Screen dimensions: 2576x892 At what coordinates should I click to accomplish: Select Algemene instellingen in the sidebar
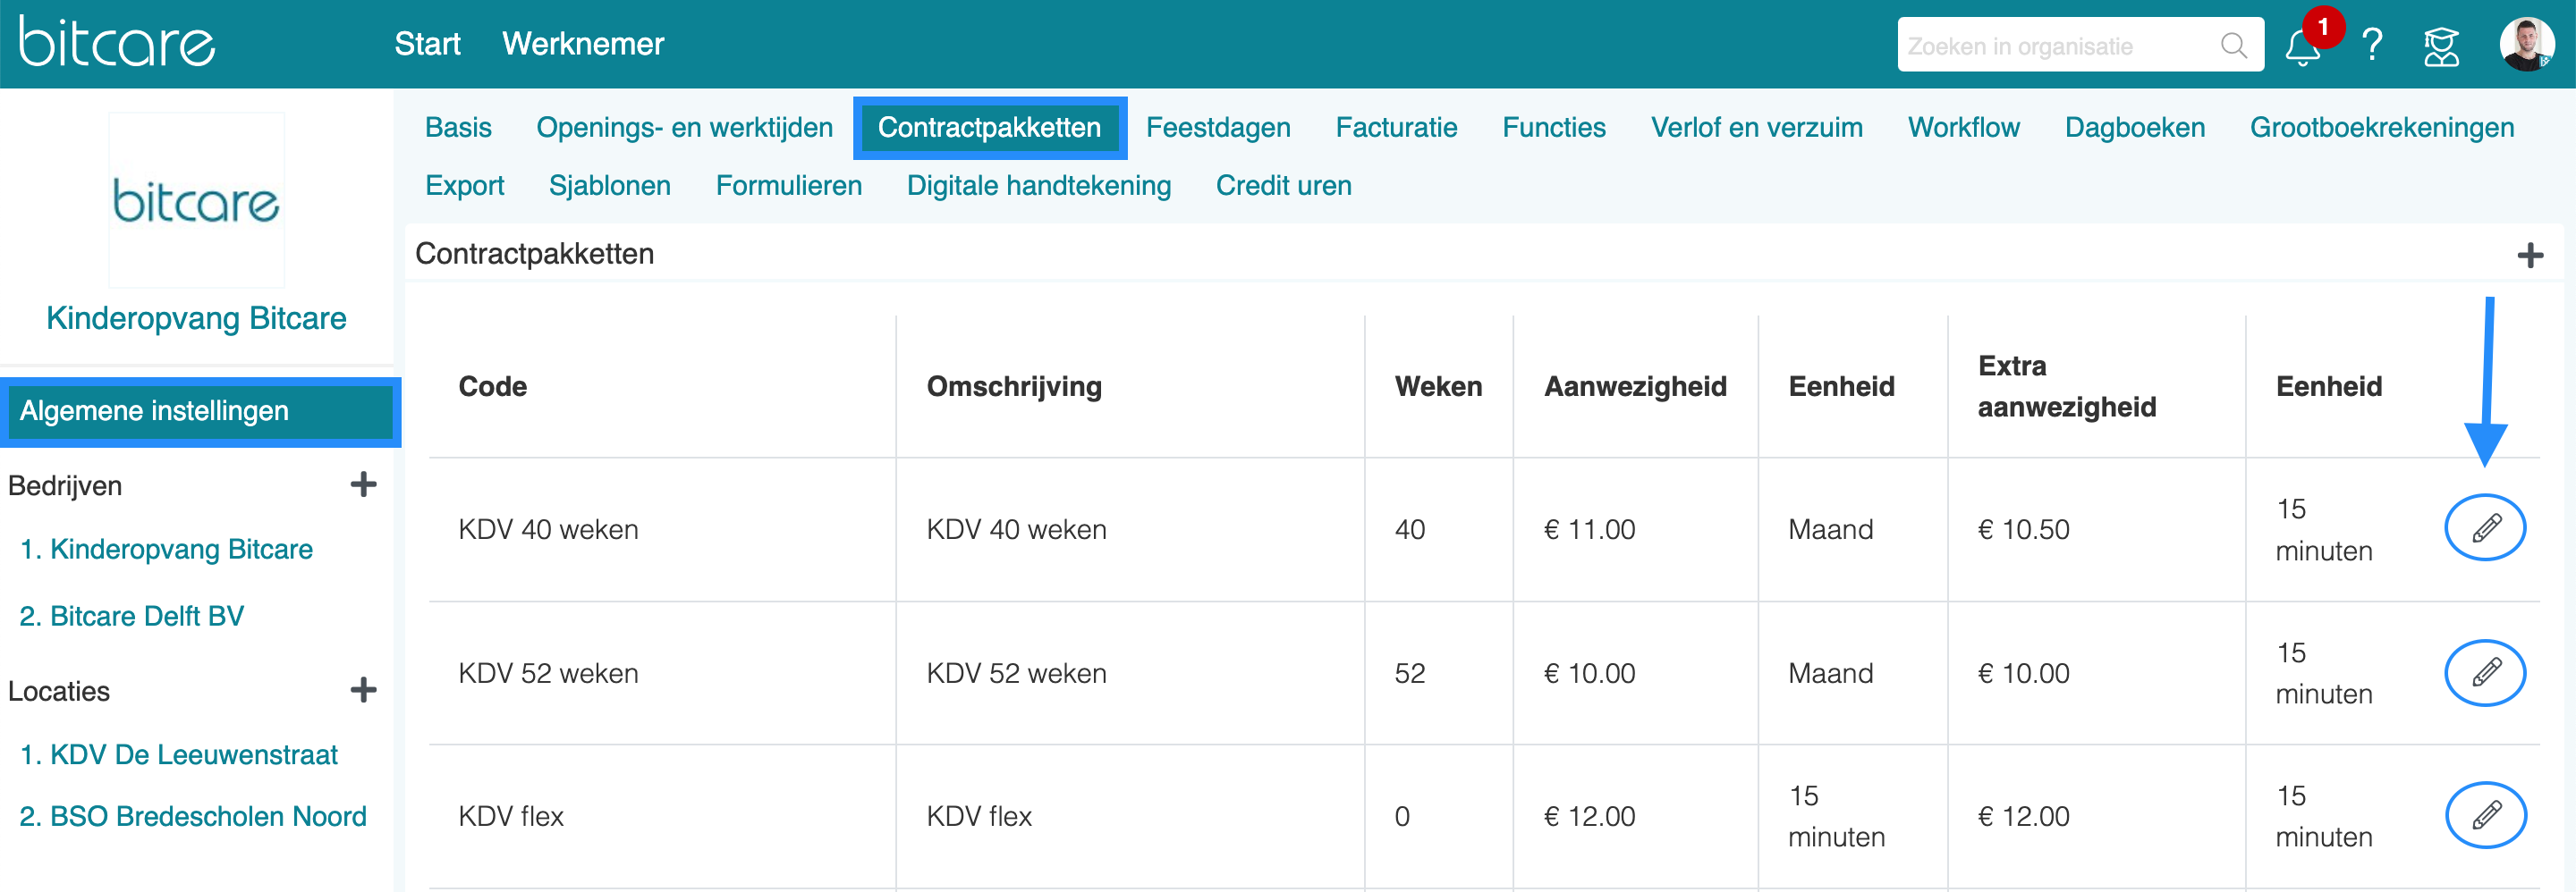200,411
